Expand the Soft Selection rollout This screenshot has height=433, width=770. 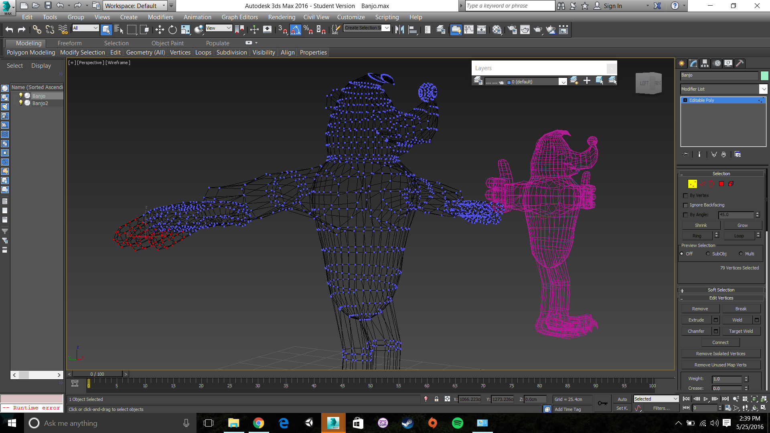721,290
